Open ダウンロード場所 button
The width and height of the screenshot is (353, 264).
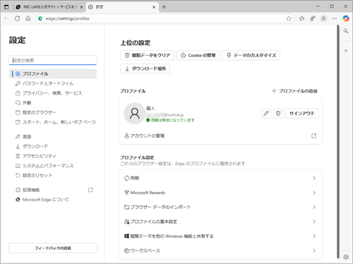(x=145, y=68)
